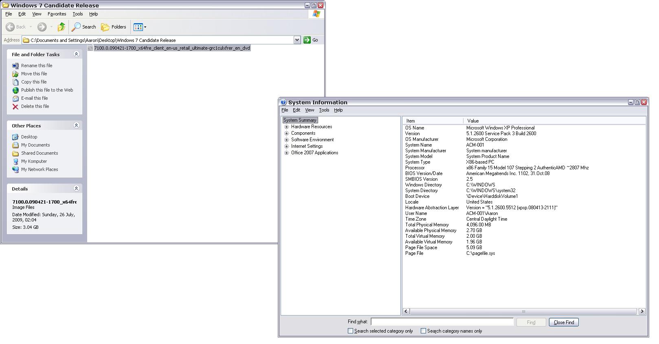
Task: Click the red X Delete file icon
Action: (15, 107)
